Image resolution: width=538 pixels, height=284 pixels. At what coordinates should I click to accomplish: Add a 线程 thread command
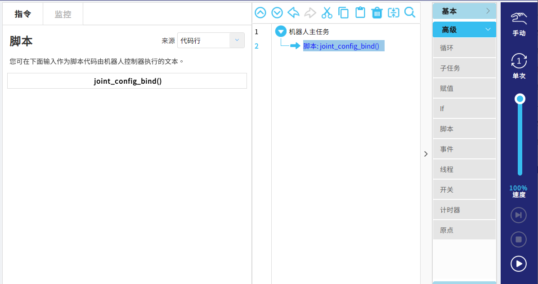(464, 170)
